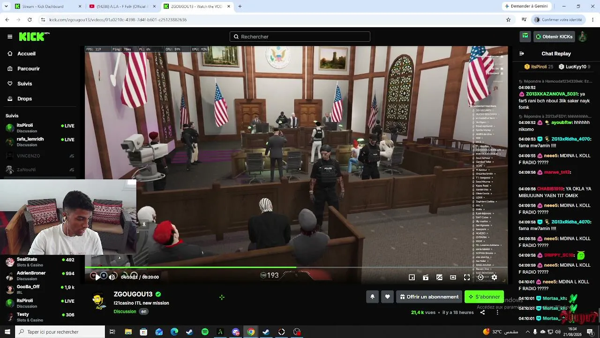The image size is (600, 338).
Task: Collapse the Chat Replay panel
Action: [x=521, y=54]
